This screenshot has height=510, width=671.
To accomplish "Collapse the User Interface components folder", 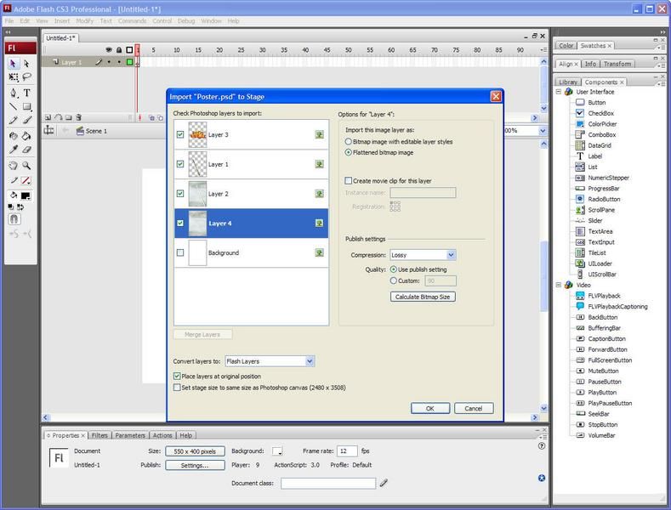I will (x=559, y=92).
